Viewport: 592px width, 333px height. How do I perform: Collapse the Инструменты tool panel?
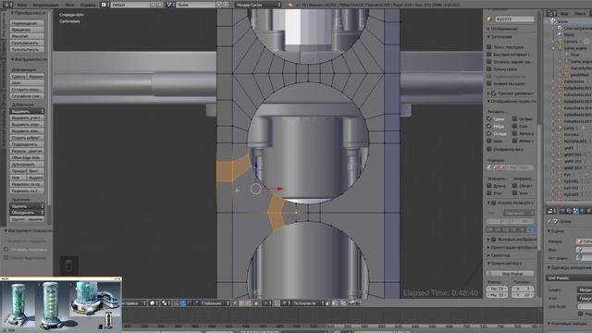[x=28, y=59]
